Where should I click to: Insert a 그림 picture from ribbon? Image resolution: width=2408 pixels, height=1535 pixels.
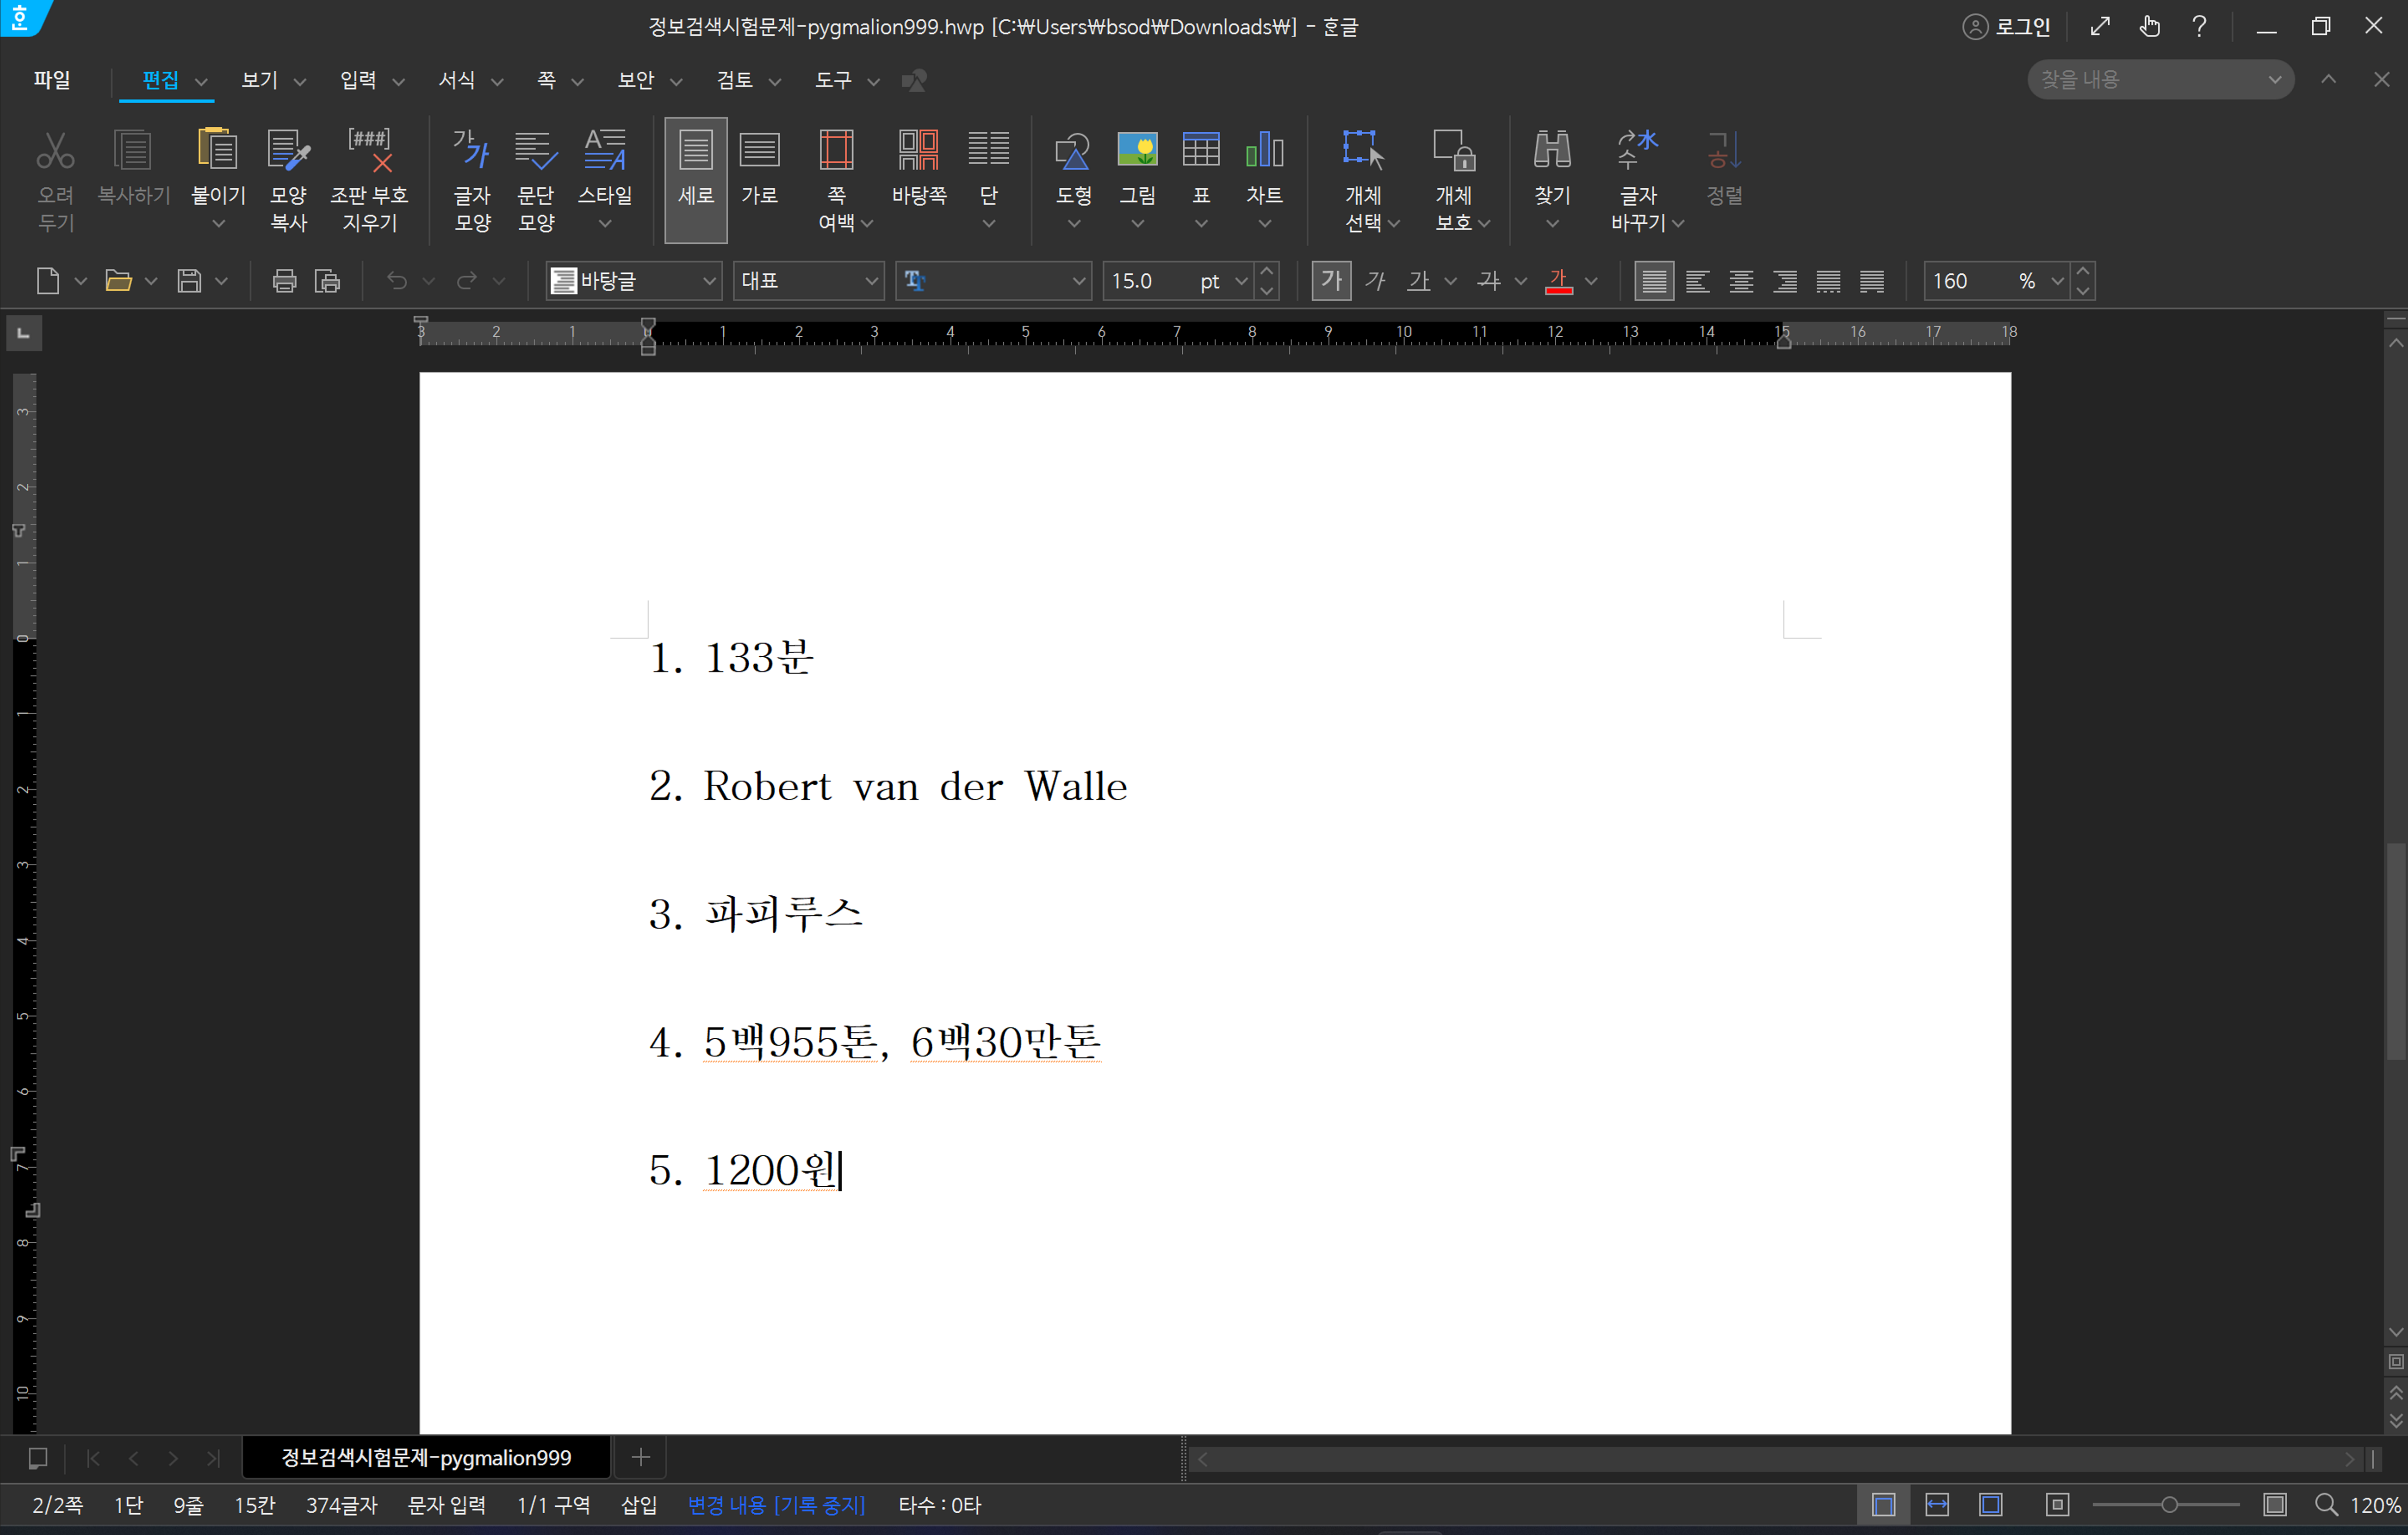pyautogui.click(x=1137, y=151)
